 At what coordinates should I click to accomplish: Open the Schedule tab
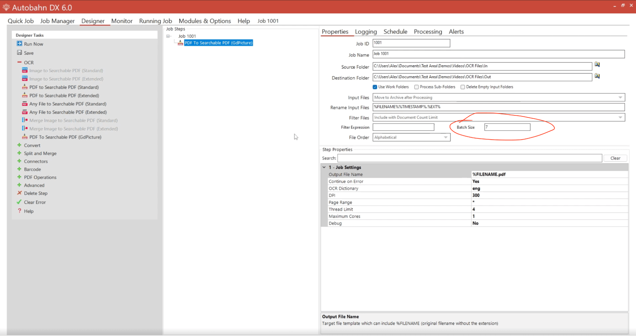pyautogui.click(x=395, y=31)
